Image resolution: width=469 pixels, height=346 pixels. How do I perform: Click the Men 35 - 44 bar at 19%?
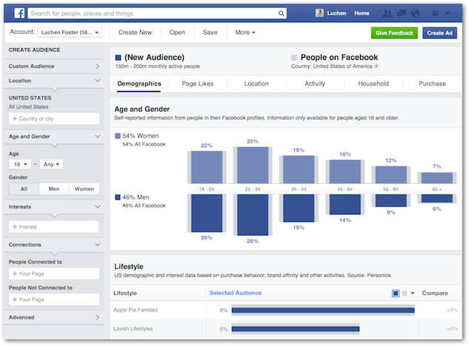[x=299, y=208]
